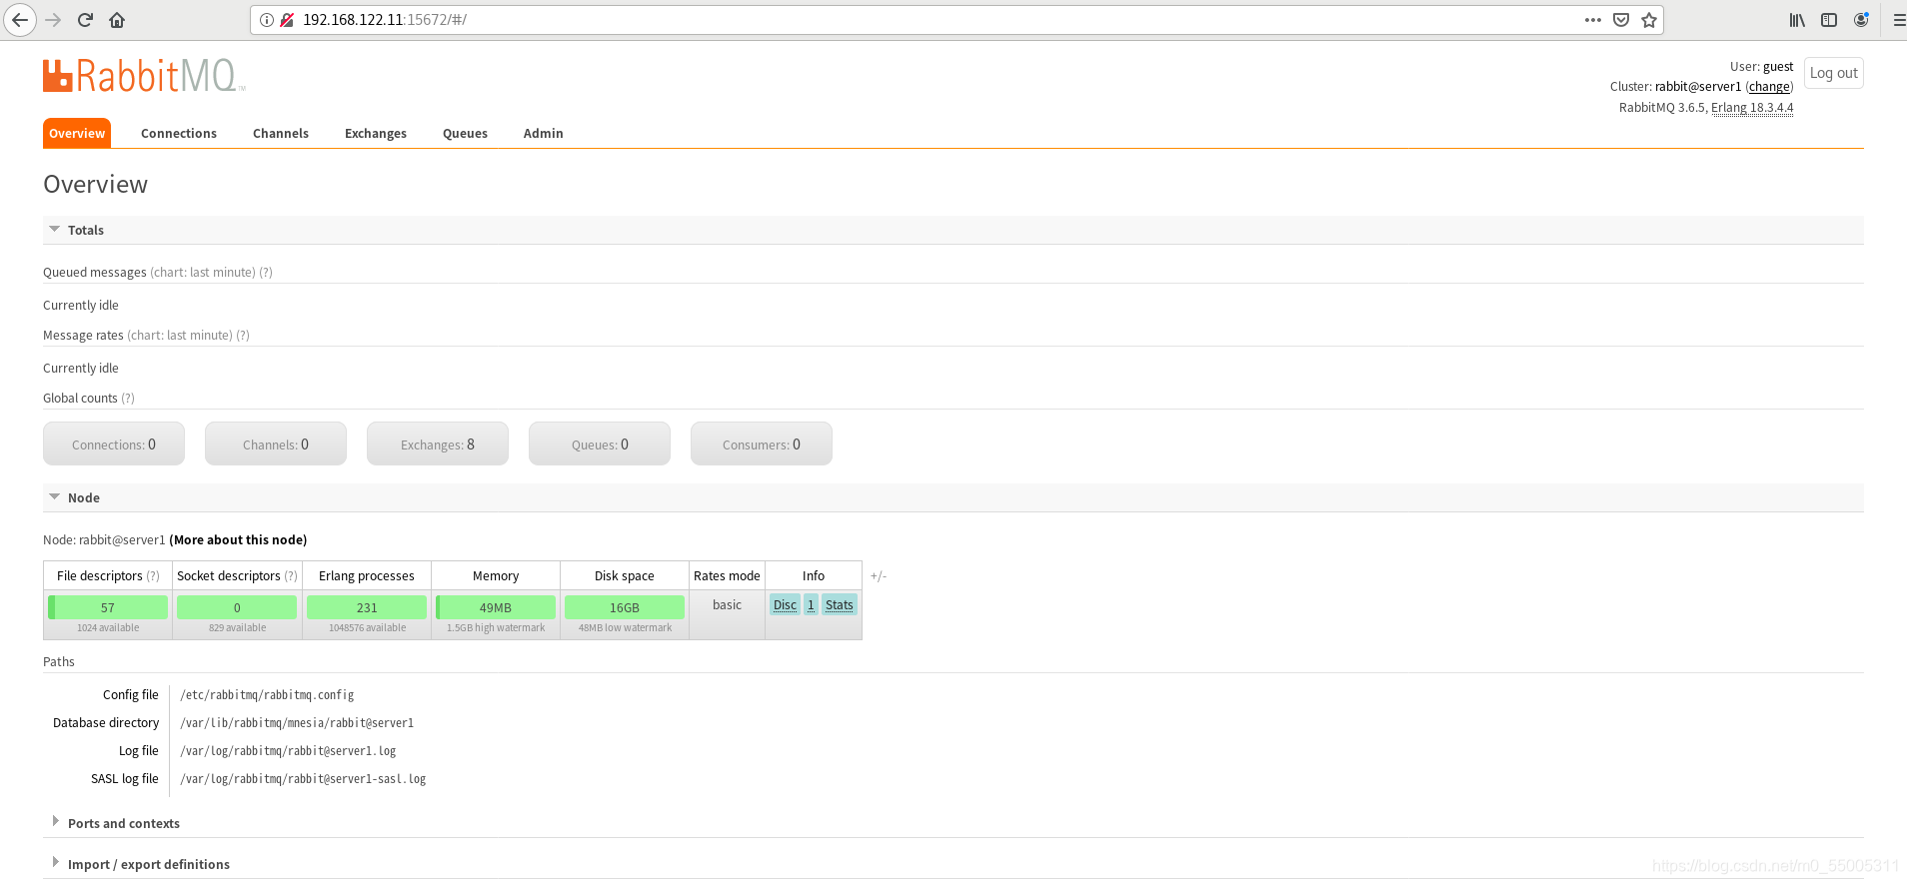Reload the page with the refresh icon
The width and height of the screenshot is (1907, 884).
click(86, 20)
